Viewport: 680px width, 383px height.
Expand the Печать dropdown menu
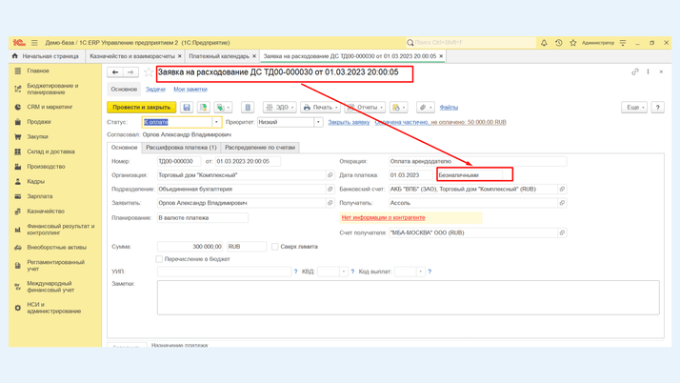[319, 108]
